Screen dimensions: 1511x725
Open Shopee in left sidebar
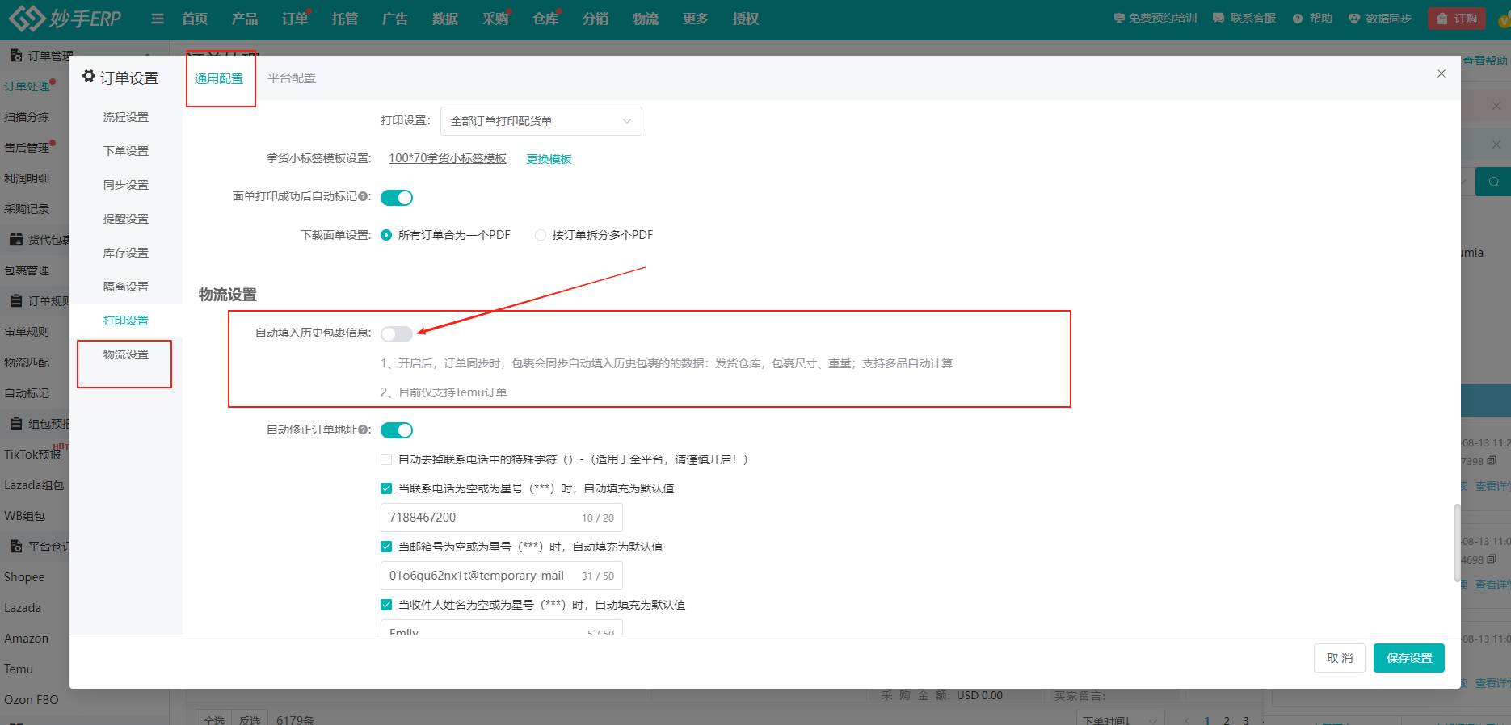click(x=24, y=577)
